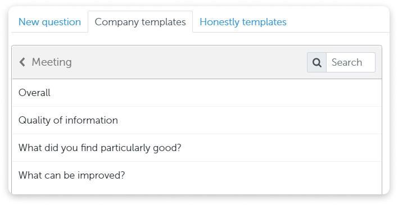Return to template categories from Meeting
The height and width of the screenshot is (205, 398).
click(22, 62)
